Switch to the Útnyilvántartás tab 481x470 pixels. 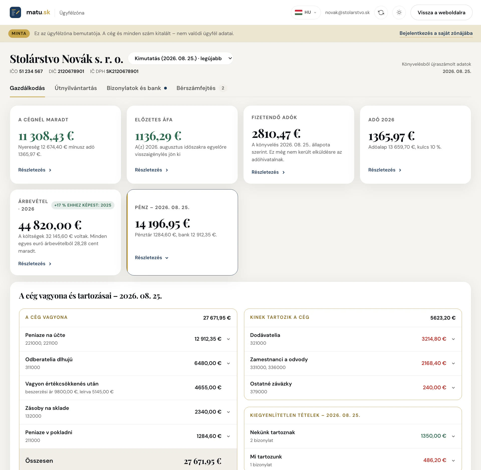point(76,88)
